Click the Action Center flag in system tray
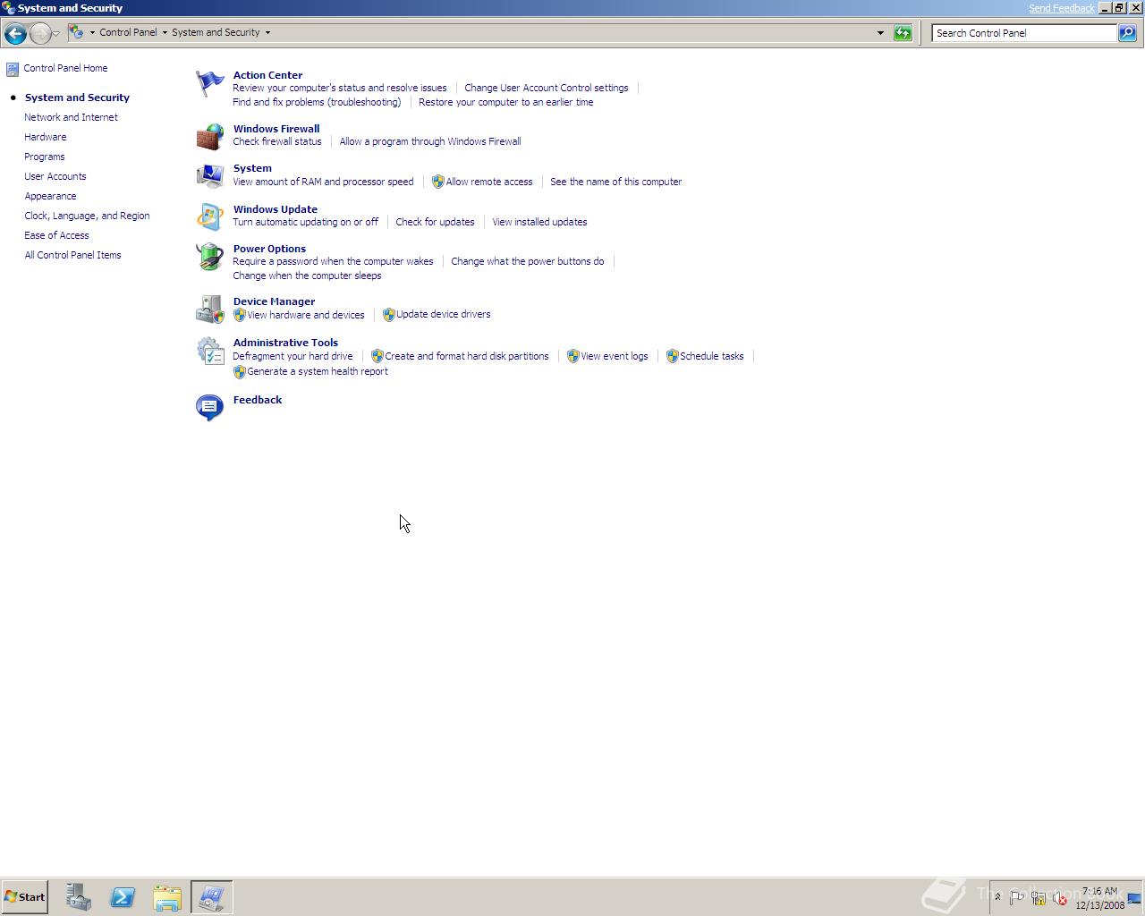Viewport: 1145px width, 916px height. 1017,897
